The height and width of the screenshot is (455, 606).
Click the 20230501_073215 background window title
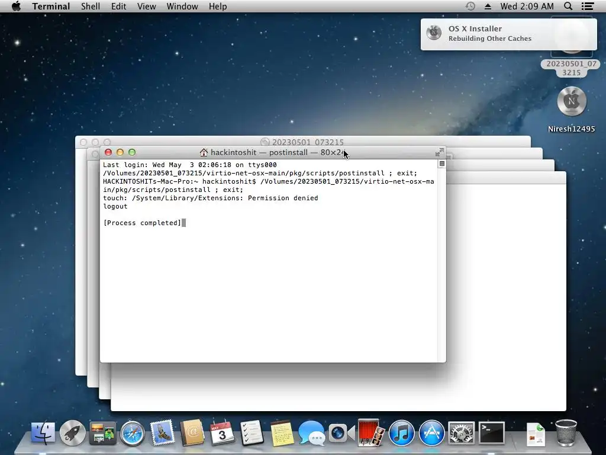click(308, 142)
